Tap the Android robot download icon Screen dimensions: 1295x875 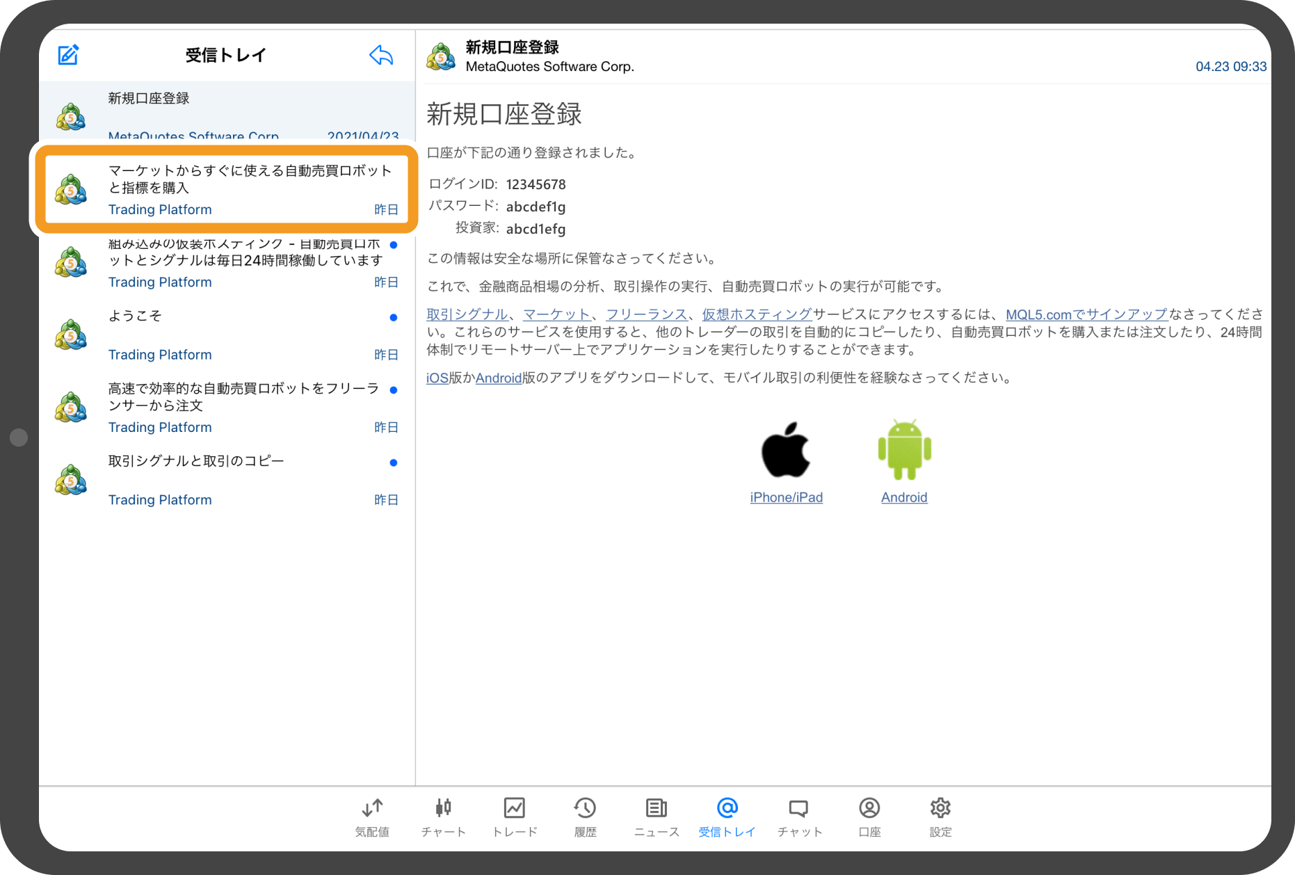pos(904,449)
